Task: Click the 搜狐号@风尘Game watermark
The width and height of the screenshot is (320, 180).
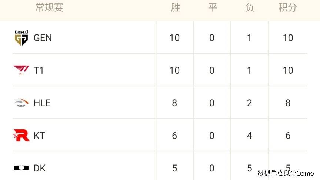Action: pos(285,173)
